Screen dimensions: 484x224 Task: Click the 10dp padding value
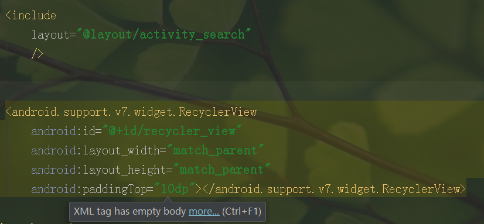click(175, 189)
